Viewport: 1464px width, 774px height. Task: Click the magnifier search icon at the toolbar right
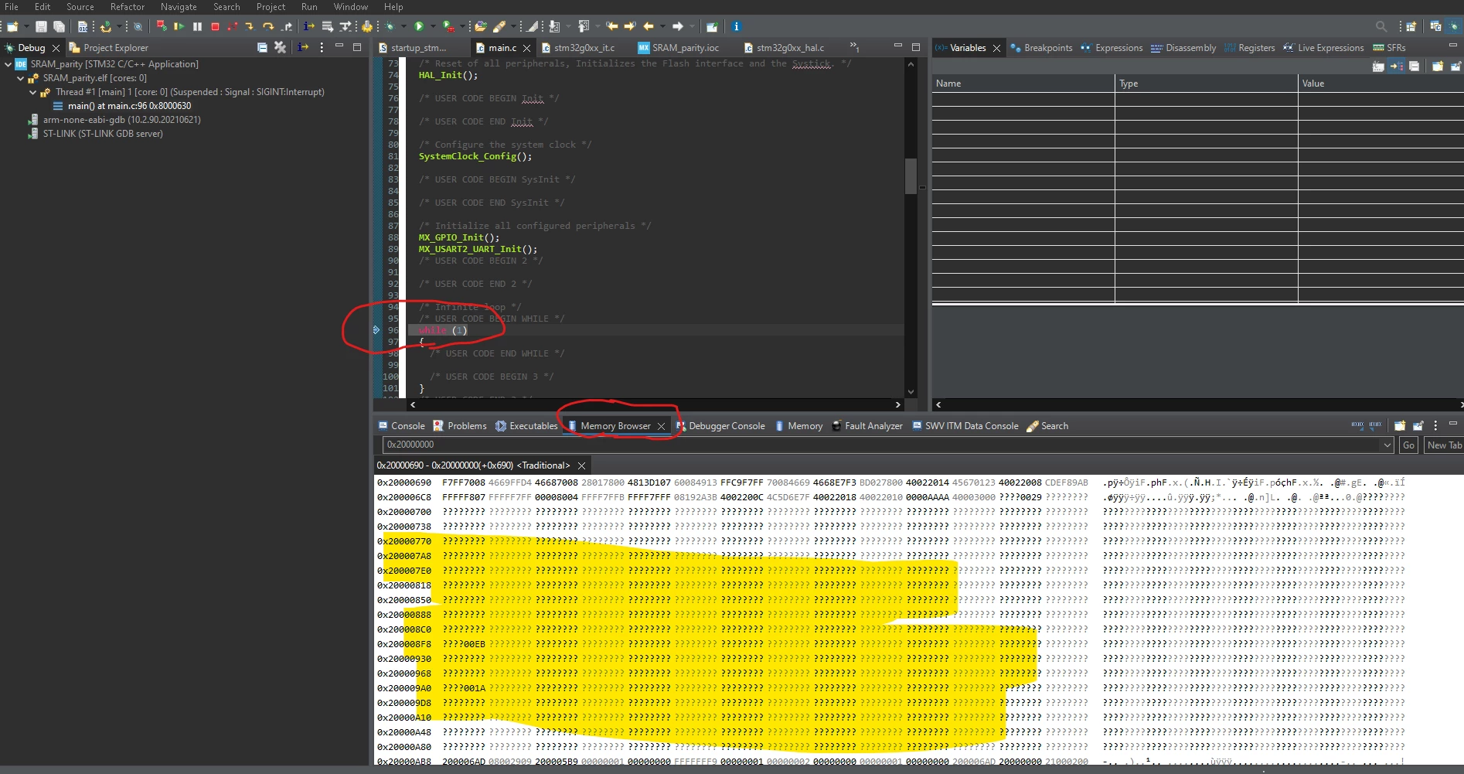(x=1381, y=26)
